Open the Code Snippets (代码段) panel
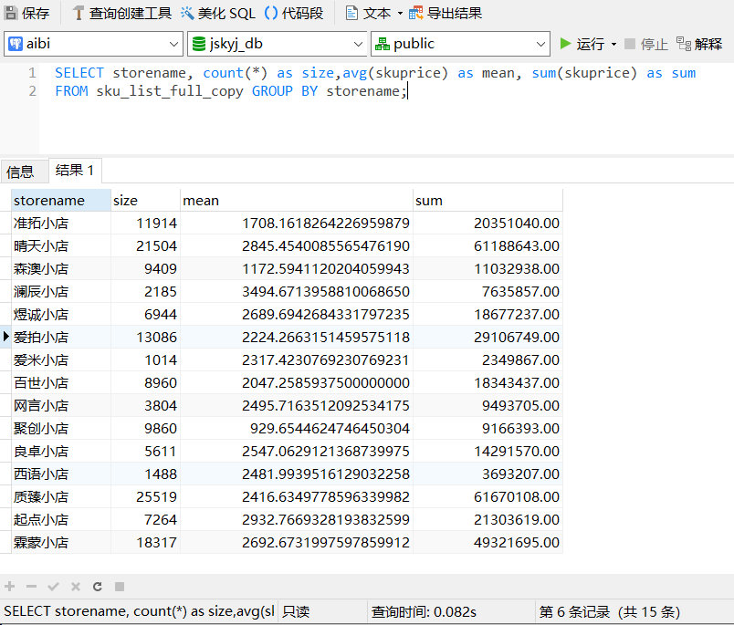 click(x=294, y=14)
